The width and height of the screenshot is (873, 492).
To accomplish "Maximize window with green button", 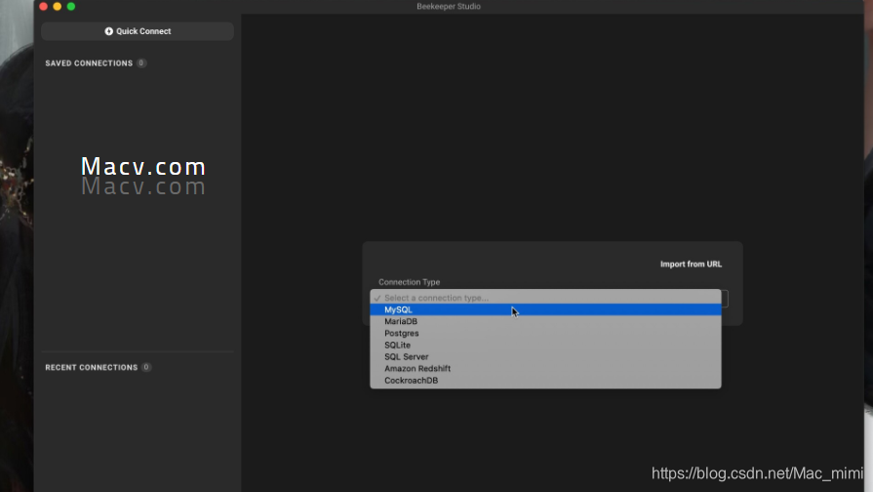I will (x=71, y=7).
